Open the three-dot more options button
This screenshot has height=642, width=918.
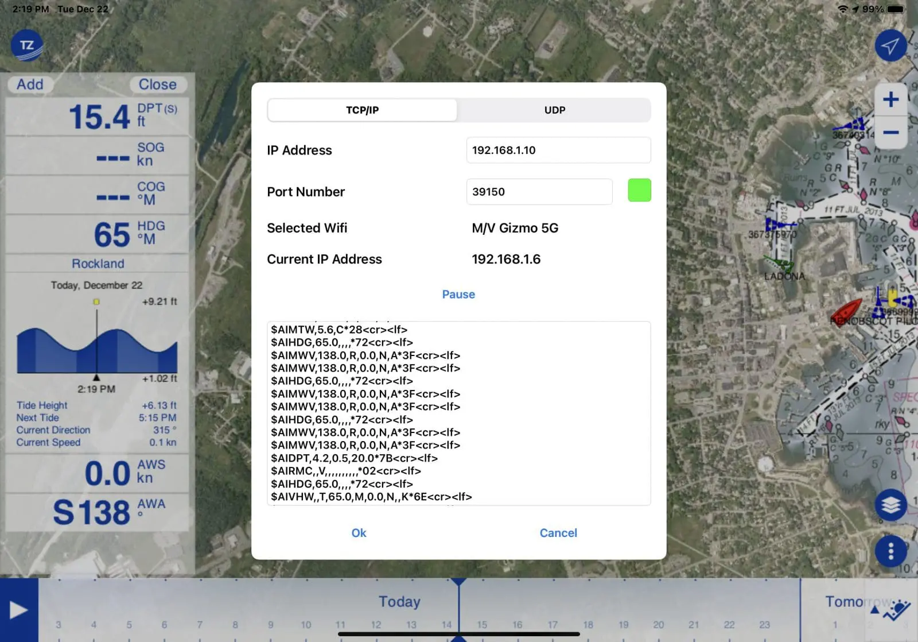point(890,551)
